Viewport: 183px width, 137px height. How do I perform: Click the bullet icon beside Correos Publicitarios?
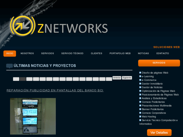(x=140, y=102)
